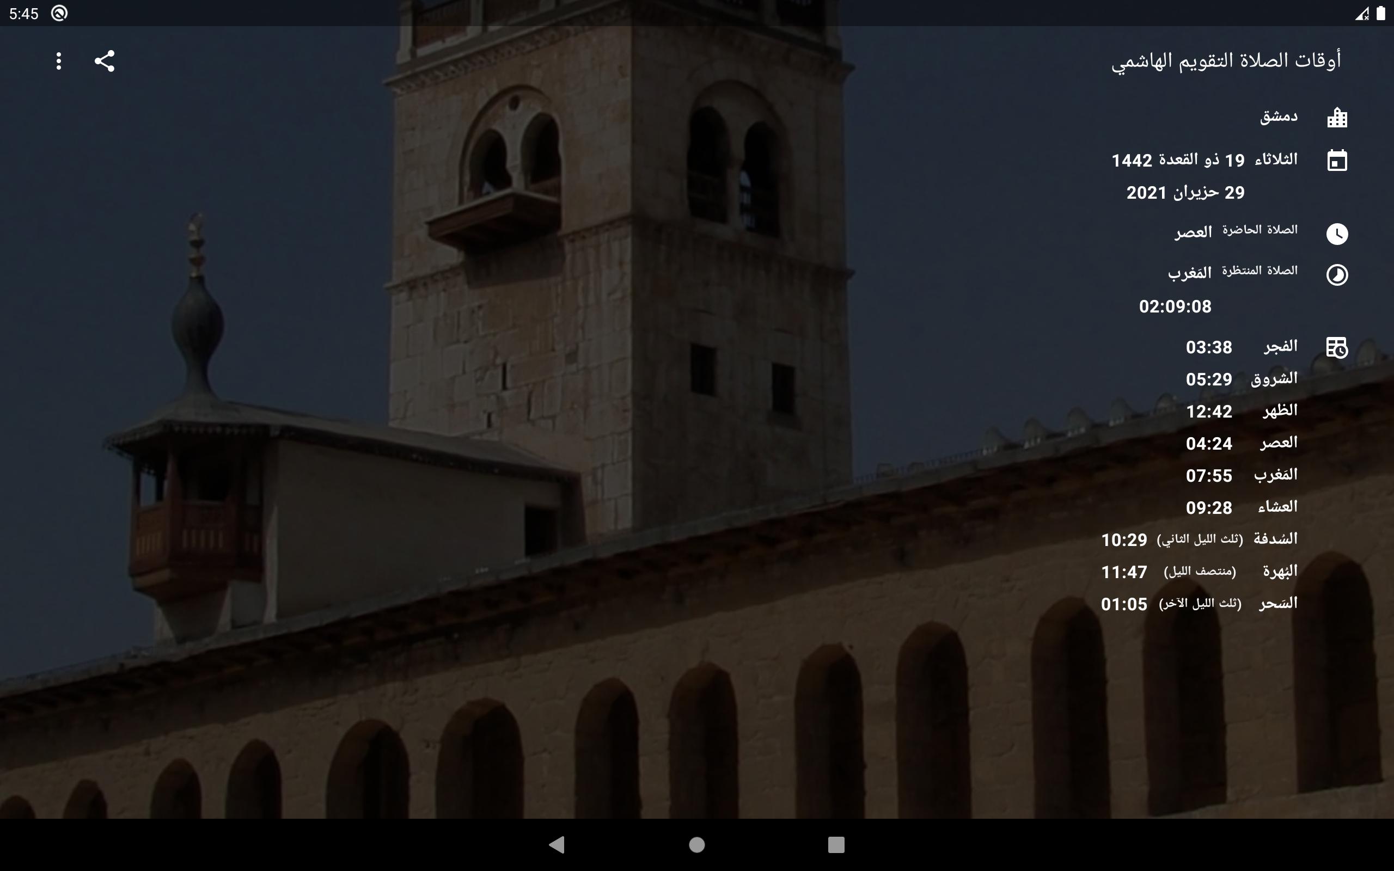Tap the battery status icon

click(1381, 13)
